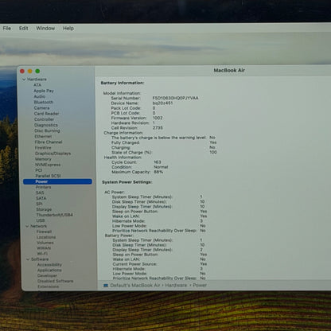Click the red close window button
The height and width of the screenshot is (331, 331).
point(22,71)
